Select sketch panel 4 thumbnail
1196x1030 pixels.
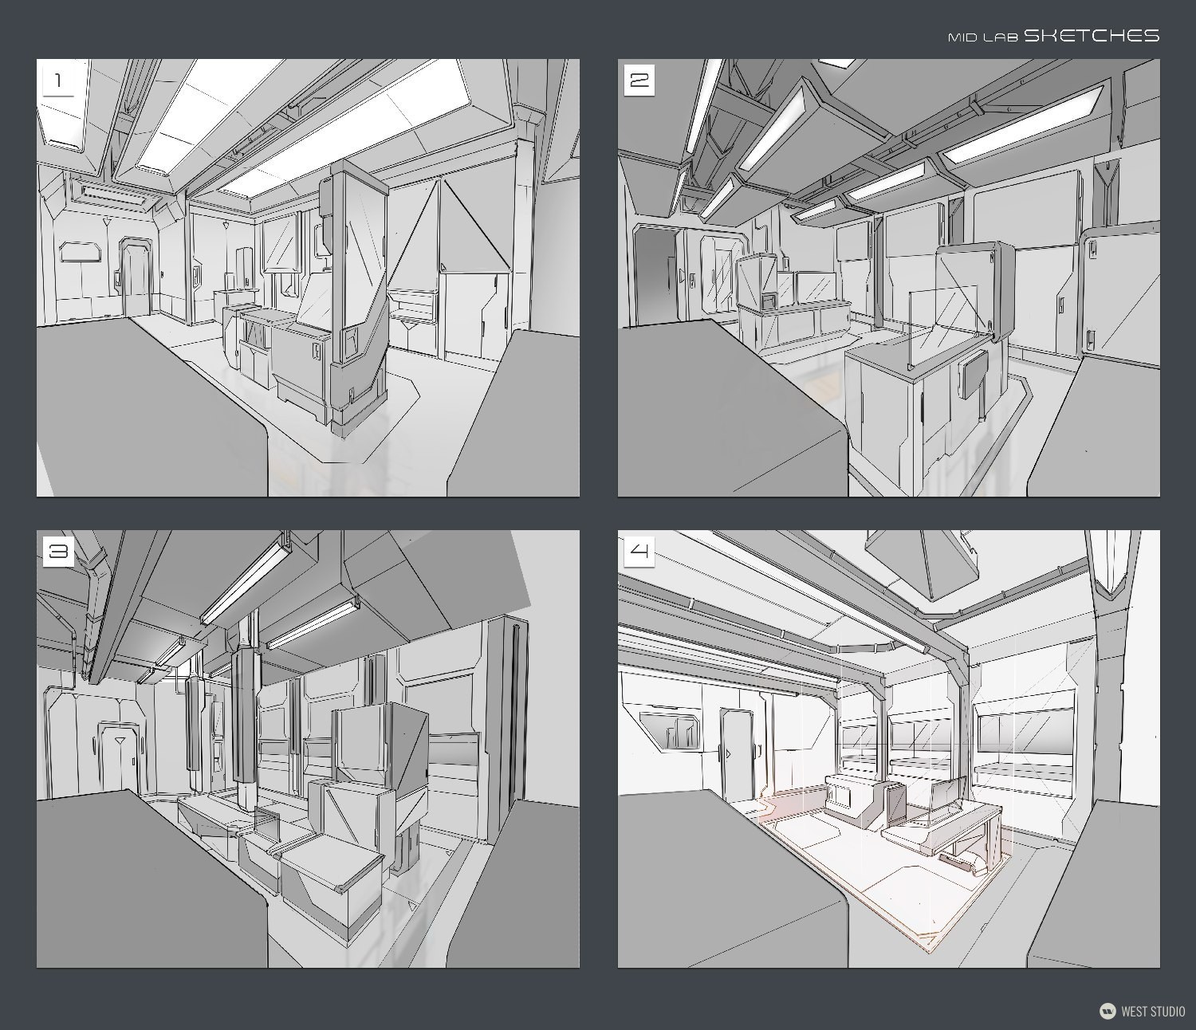(889, 749)
